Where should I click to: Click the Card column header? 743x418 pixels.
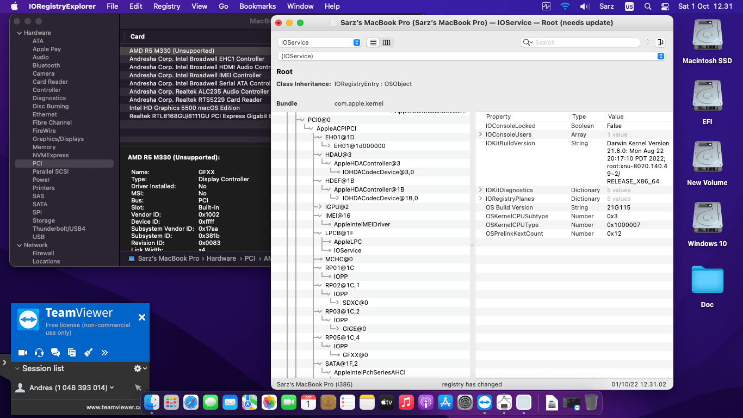[x=138, y=36]
